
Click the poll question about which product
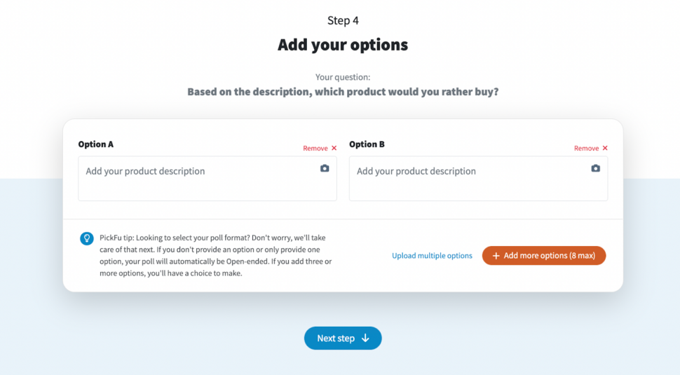(x=343, y=92)
